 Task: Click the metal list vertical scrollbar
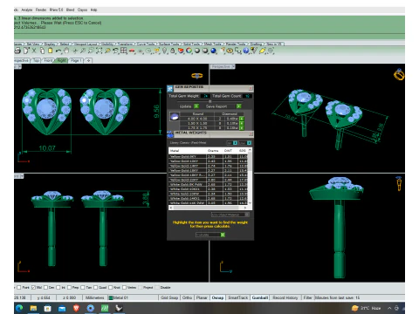(x=250, y=176)
